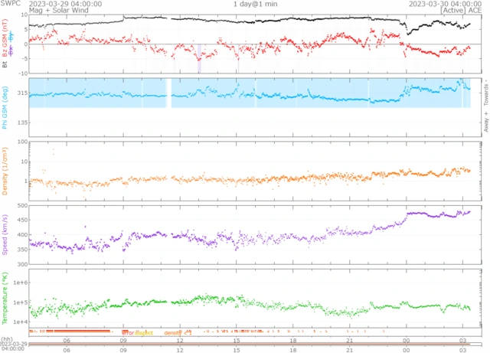This screenshot has width=490, height=353.
Task: Toggle the Phi GSM (deg) axis label
Action: tap(5, 107)
